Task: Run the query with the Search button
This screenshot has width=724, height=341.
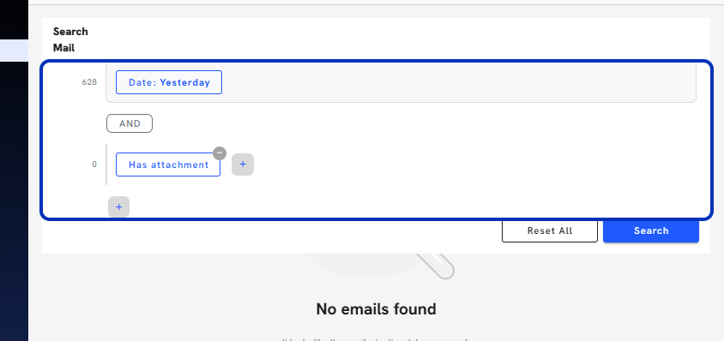Action: pyautogui.click(x=651, y=230)
